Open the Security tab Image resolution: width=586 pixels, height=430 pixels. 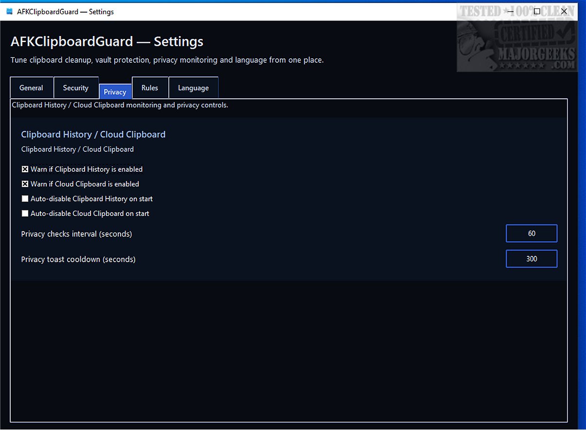point(76,88)
